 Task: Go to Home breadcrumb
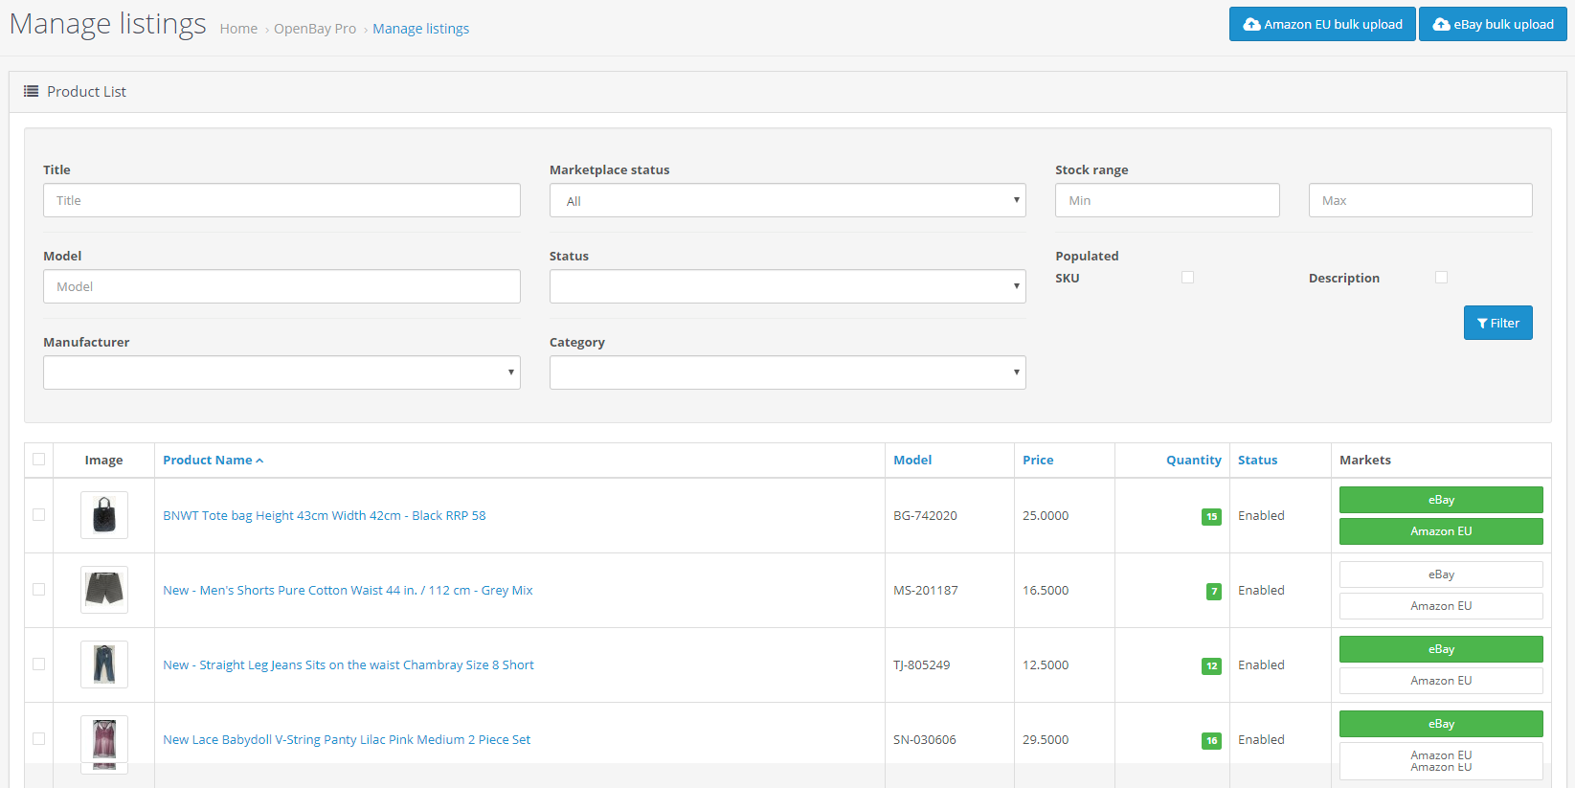238,29
